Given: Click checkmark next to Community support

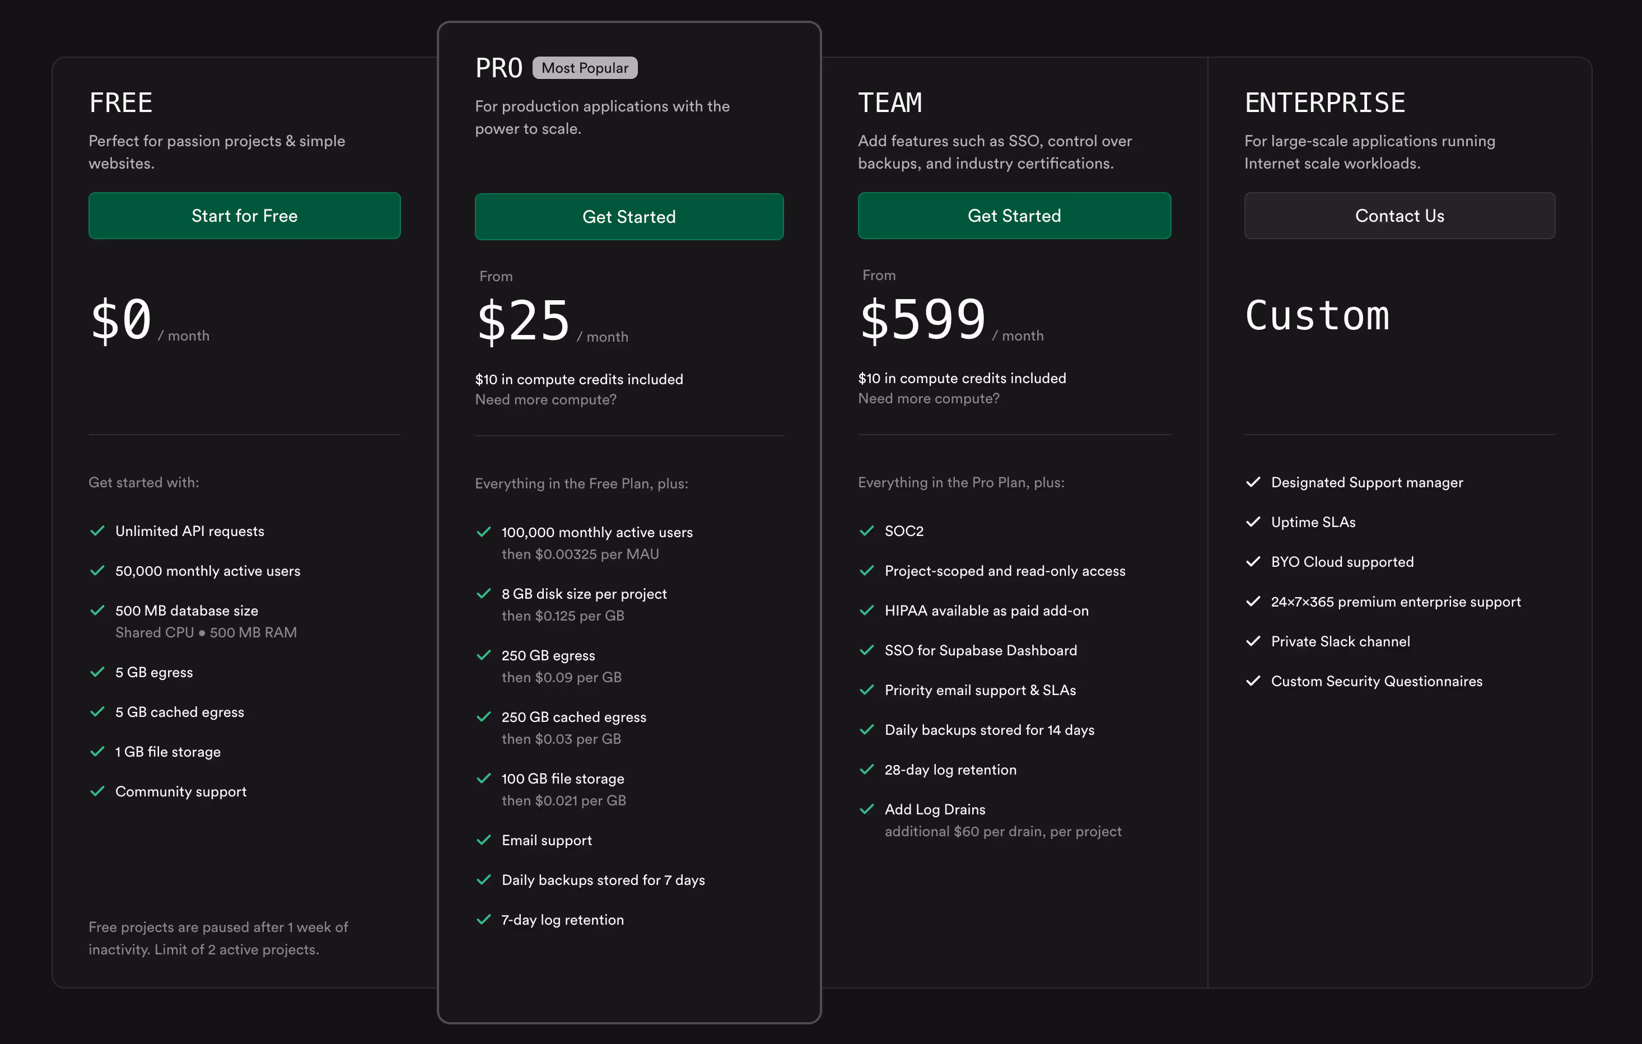Looking at the screenshot, I should pos(97,791).
